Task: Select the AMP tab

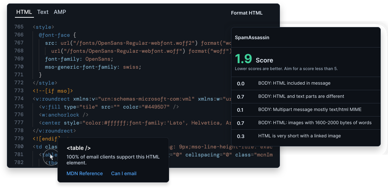Action: pyautogui.click(x=60, y=12)
